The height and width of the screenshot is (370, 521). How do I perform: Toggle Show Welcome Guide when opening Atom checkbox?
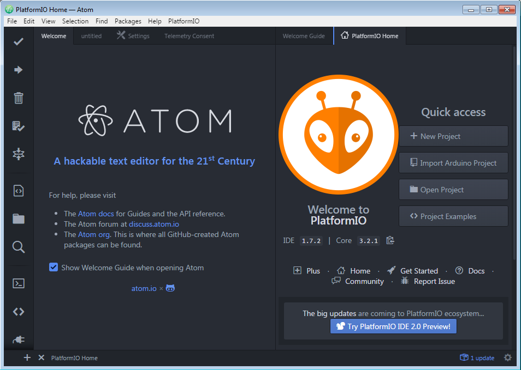pos(54,267)
